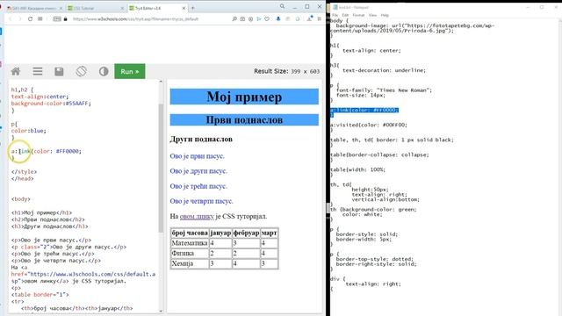Open Notepad Help menu
Screen dimensions: 562x316
[x=385, y=15]
